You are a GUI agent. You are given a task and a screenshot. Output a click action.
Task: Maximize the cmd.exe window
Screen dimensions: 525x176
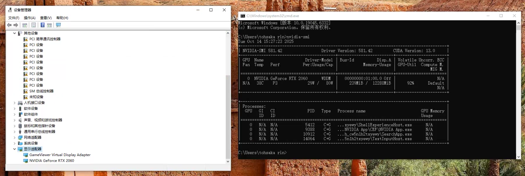point(501,16)
